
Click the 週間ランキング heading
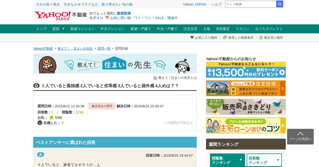click(x=224, y=144)
